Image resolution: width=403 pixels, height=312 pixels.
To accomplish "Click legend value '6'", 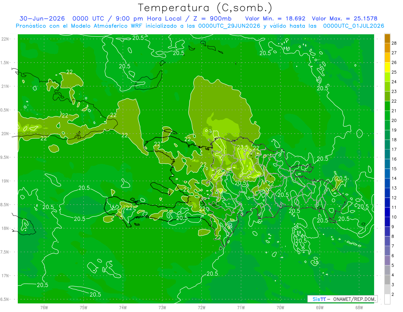I will 393,256.
